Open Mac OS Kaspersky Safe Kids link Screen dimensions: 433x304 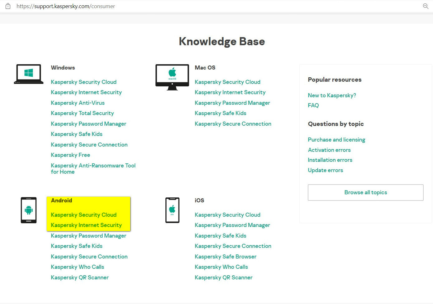(221, 113)
